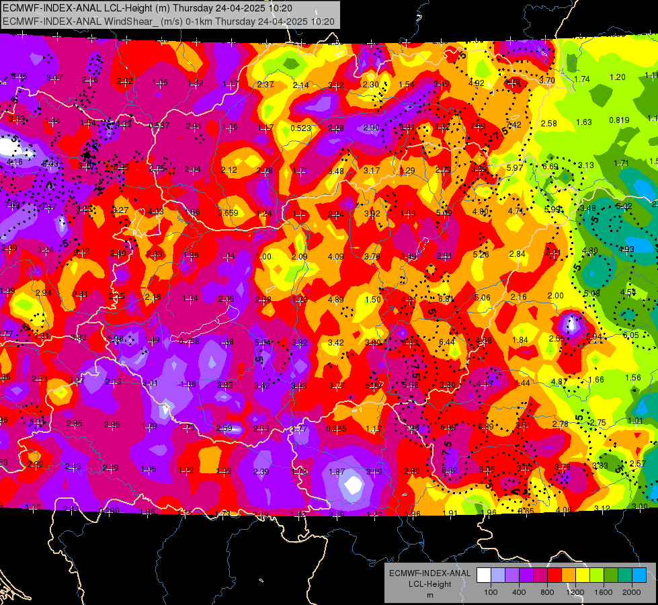Click the wind shear value 1.01
This screenshot has height=605, width=658.
(x=635, y=421)
